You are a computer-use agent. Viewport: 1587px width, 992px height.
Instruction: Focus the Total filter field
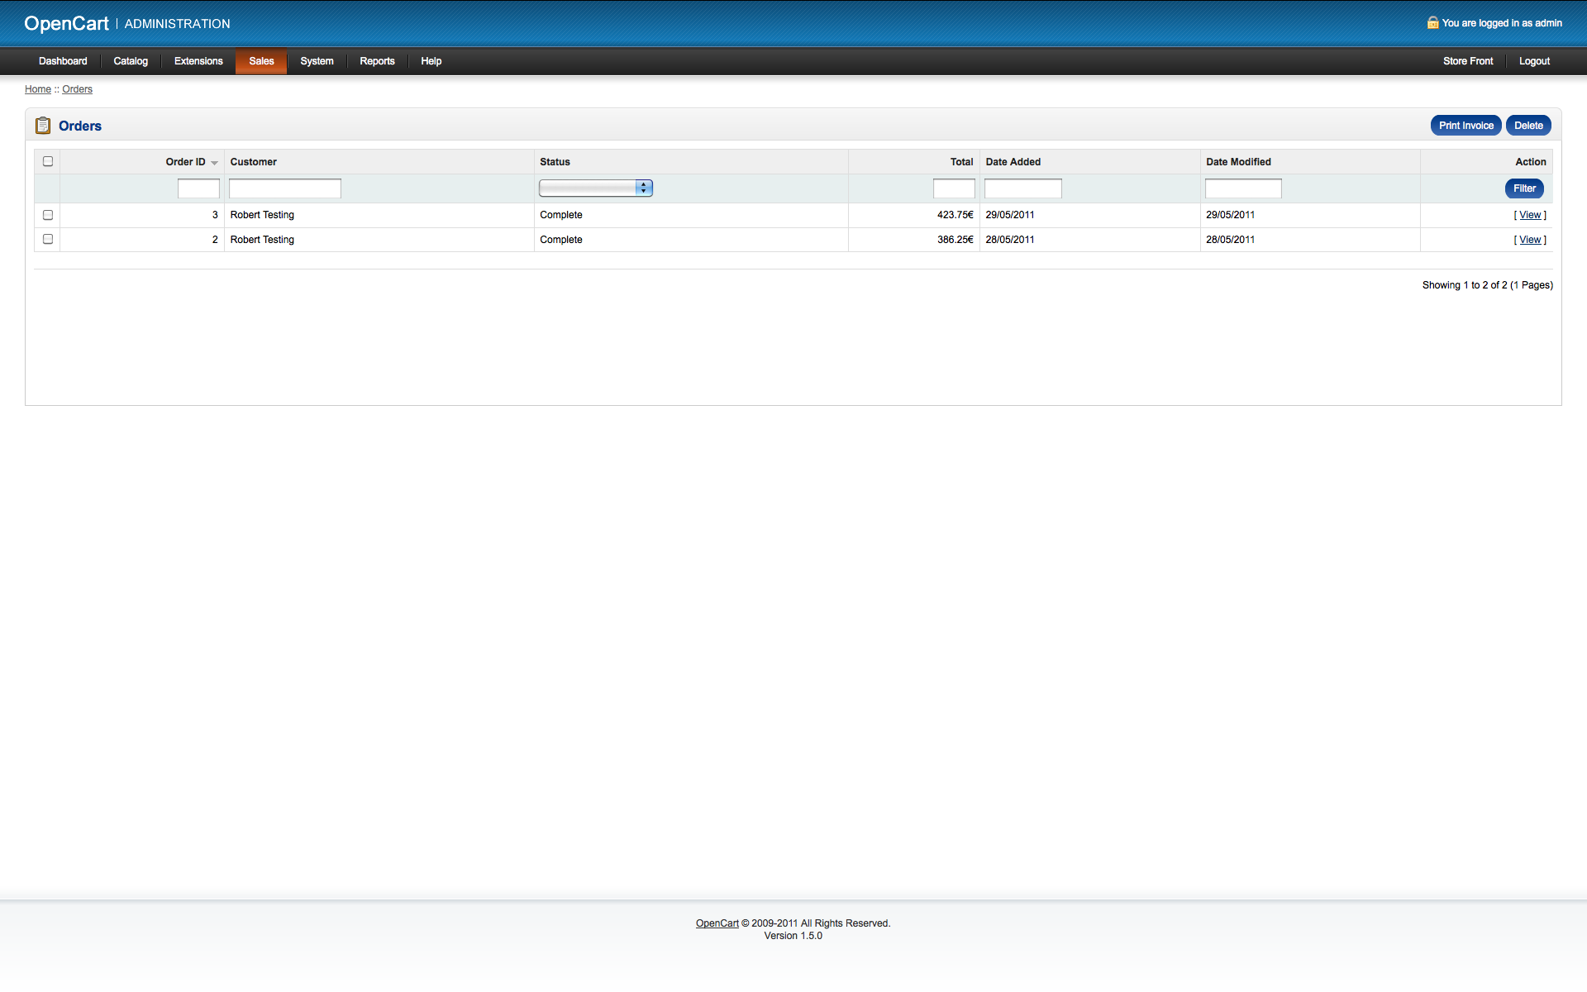click(954, 188)
